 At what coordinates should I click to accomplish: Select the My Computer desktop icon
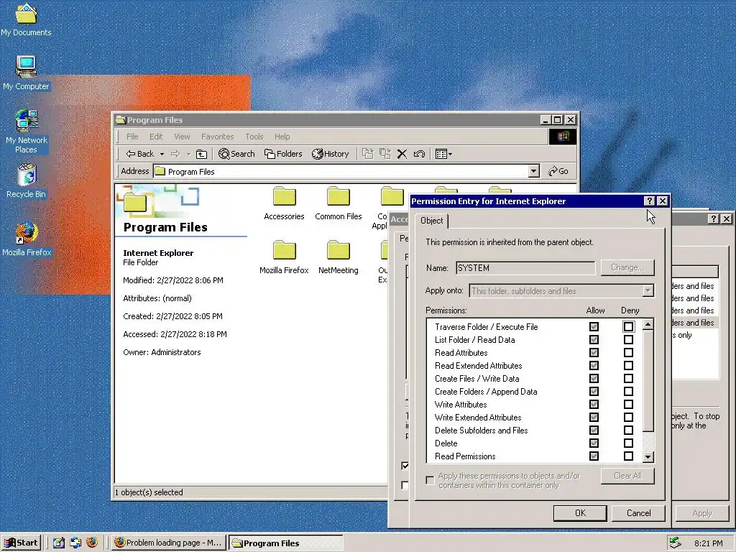pyautogui.click(x=26, y=73)
